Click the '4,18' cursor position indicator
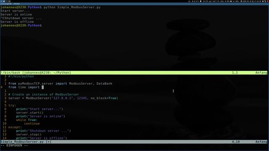Screen dimensions: 269x151 point(236,142)
